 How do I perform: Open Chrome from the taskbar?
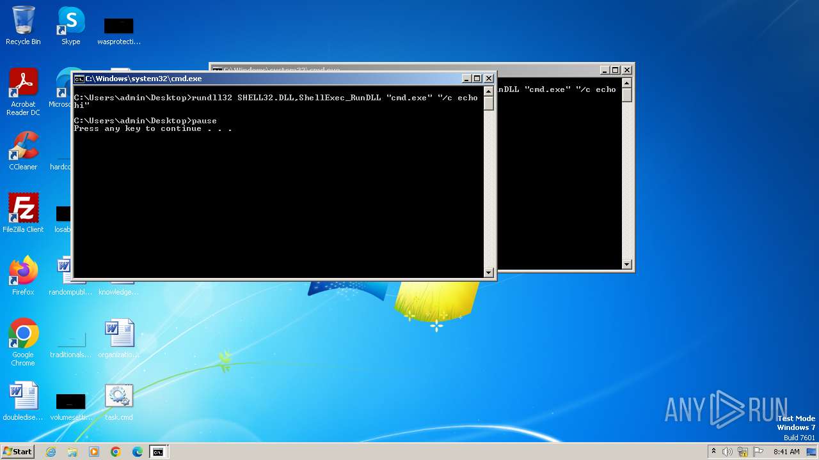coord(116,452)
